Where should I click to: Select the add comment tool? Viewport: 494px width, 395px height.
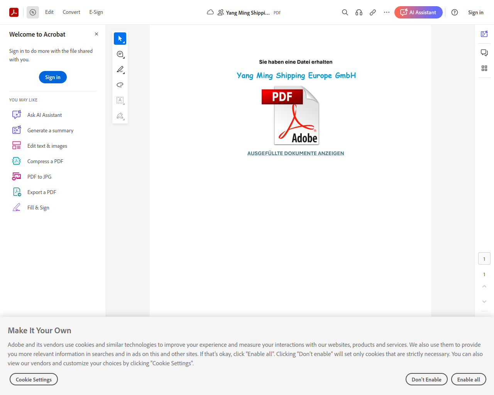tap(120, 54)
